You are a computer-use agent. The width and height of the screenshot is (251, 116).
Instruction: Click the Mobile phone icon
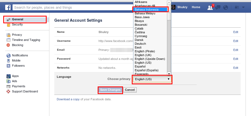pyautogui.click(x=8, y=61)
